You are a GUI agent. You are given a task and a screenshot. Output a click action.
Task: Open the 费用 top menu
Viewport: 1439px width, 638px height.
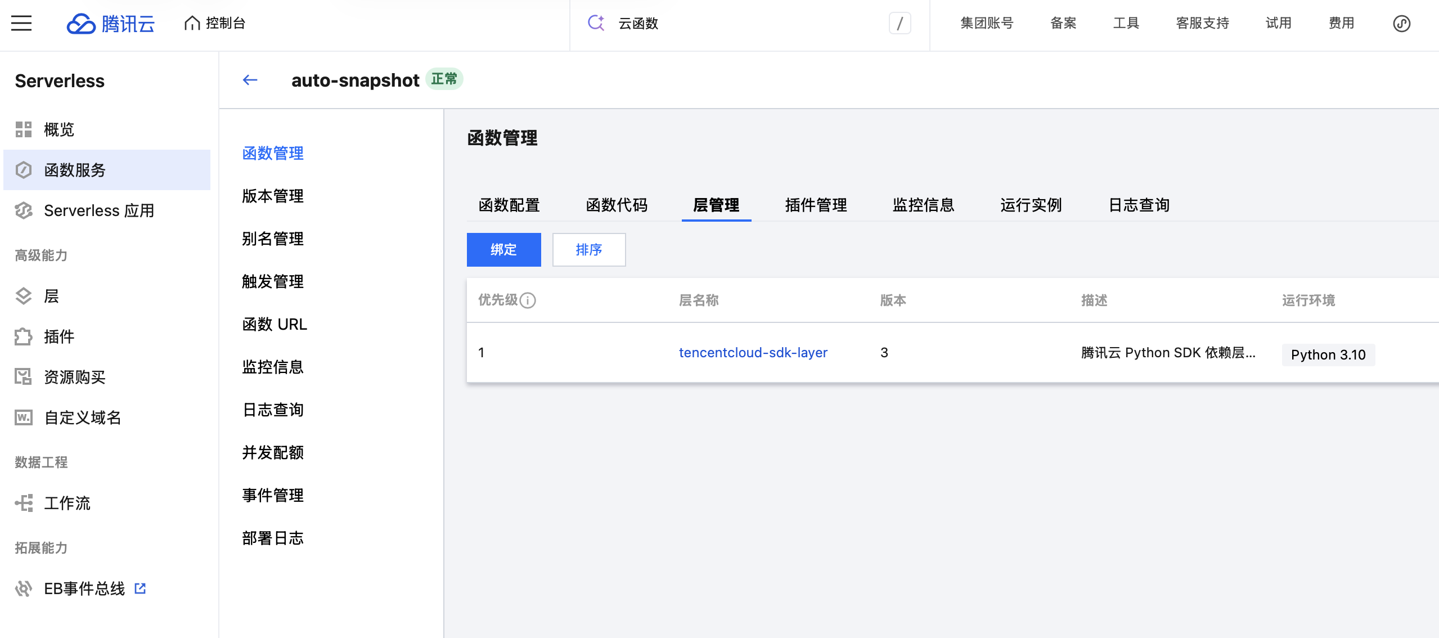[x=1341, y=23]
